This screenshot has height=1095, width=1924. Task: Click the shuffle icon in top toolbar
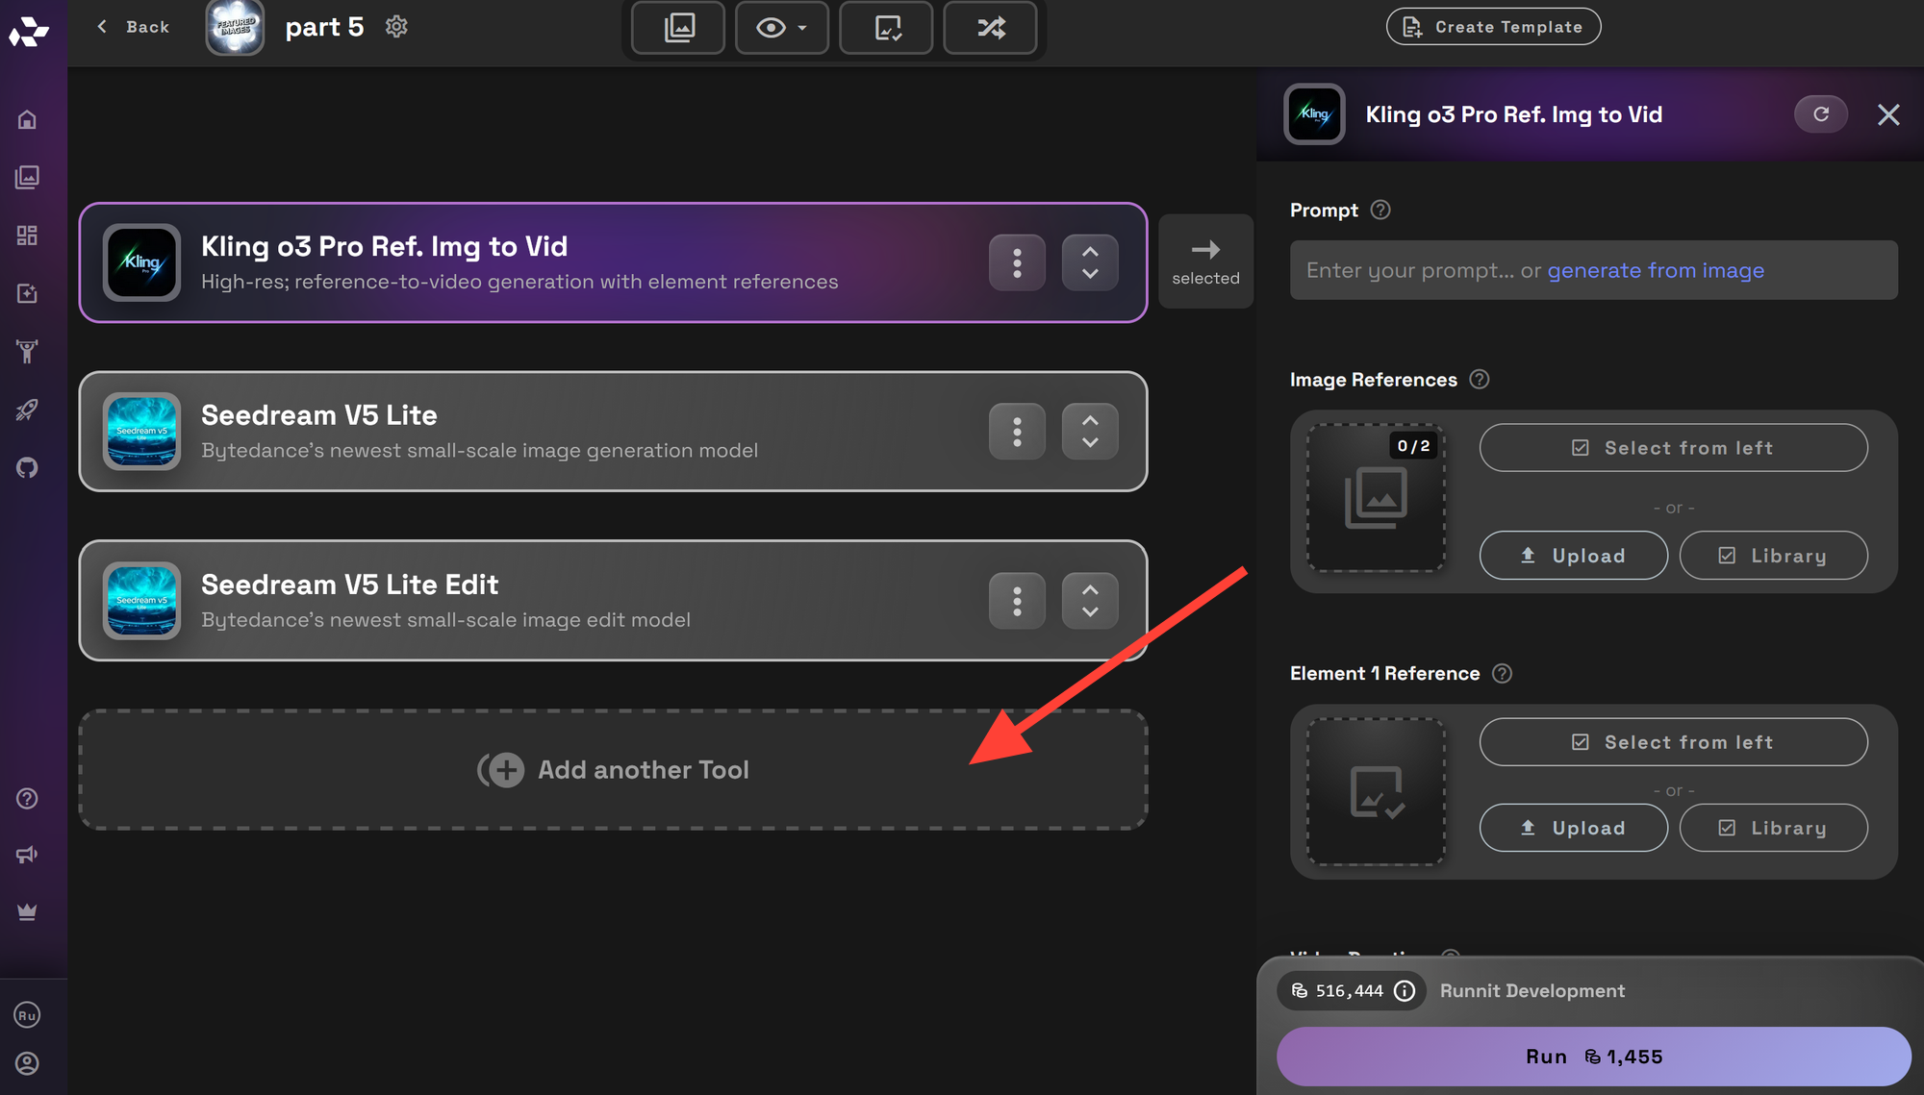click(x=990, y=28)
